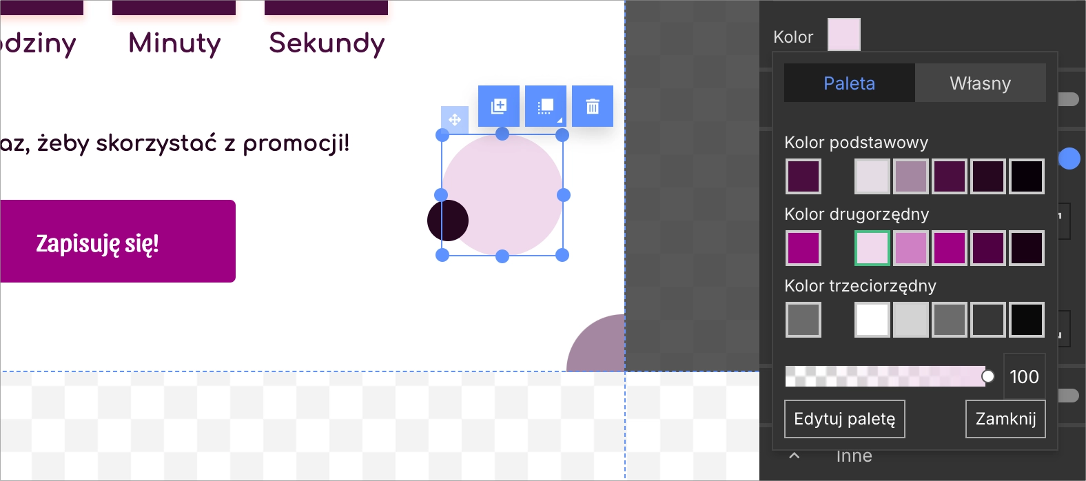The image size is (1086, 481).
Task: Pick the black swatch in Kolor podstawowy
Action: (x=1027, y=176)
